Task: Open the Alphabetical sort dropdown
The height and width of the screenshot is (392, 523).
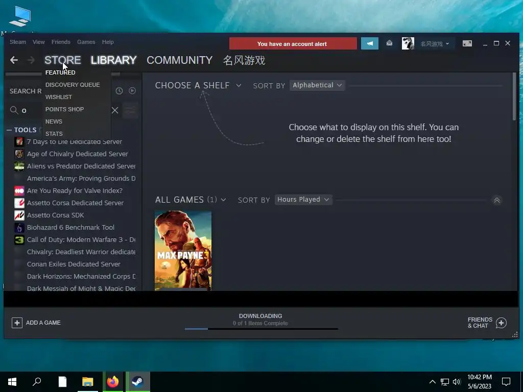Action: (317, 85)
